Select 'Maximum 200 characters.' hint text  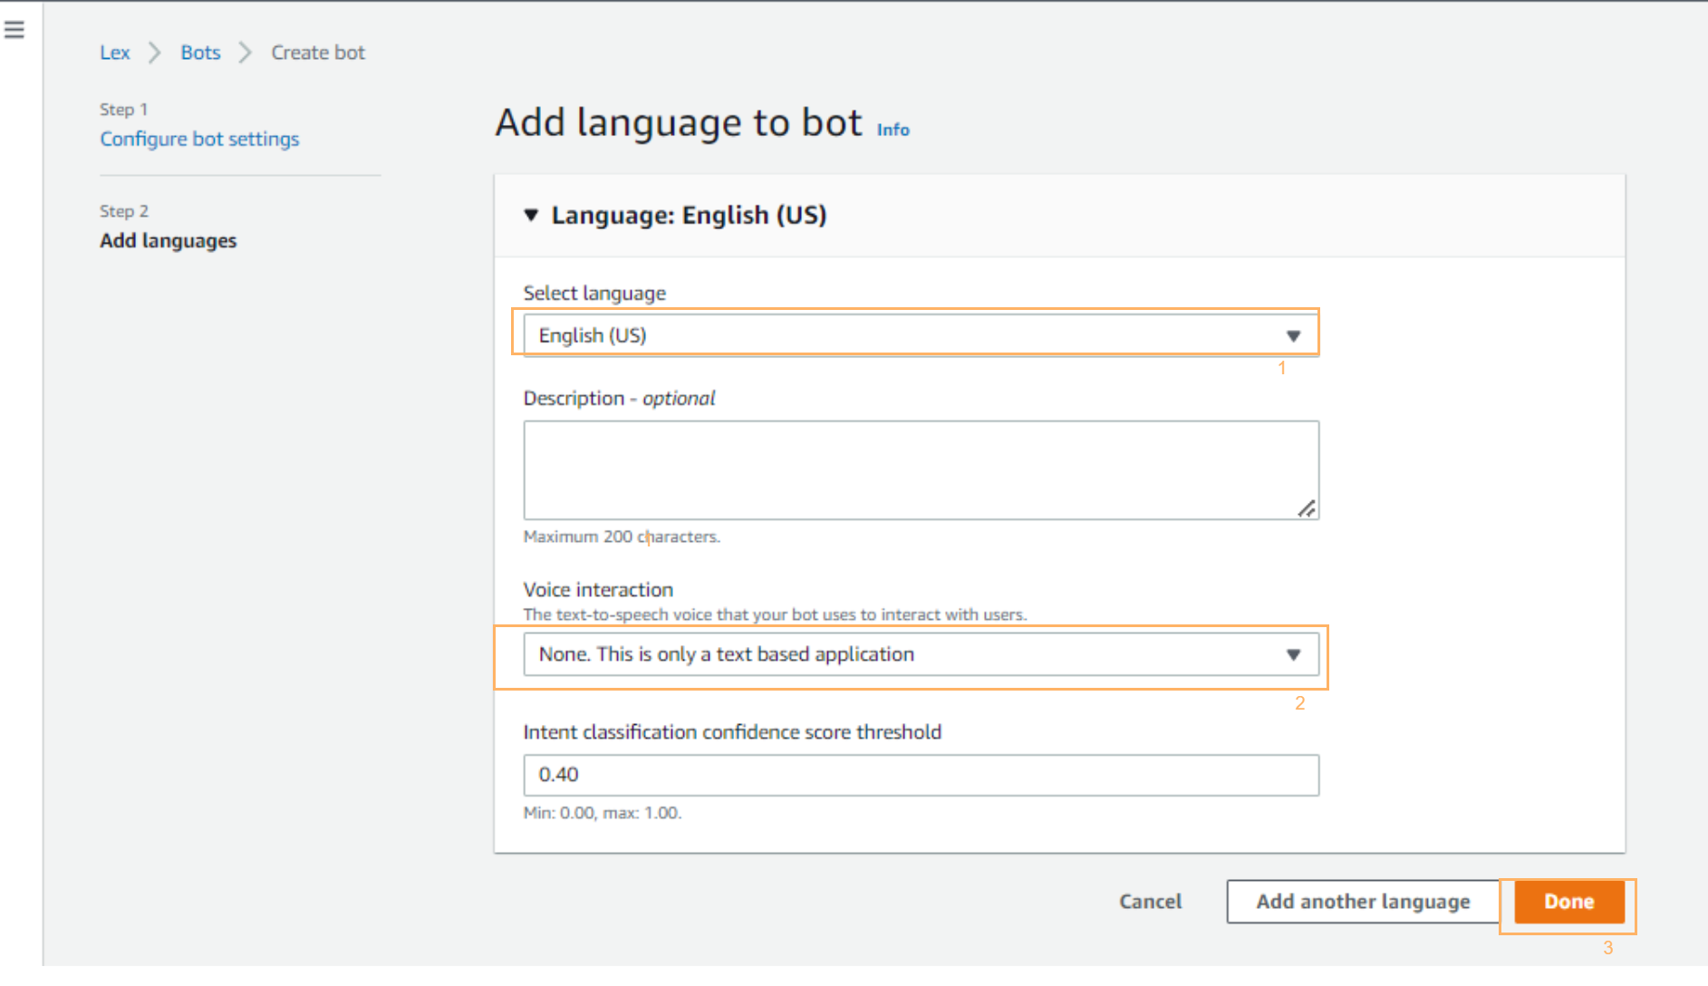[x=622, y=536]
